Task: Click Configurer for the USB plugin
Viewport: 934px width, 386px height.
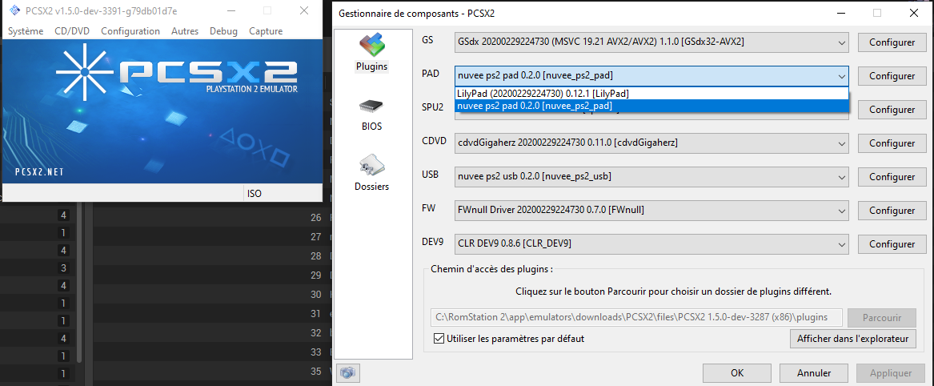Action: tap(892, 177)
